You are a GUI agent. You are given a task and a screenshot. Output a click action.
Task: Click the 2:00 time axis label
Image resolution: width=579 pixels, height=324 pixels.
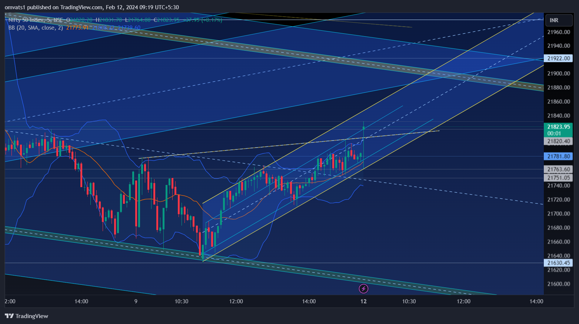pyautogui.click(x=10, y=301)
